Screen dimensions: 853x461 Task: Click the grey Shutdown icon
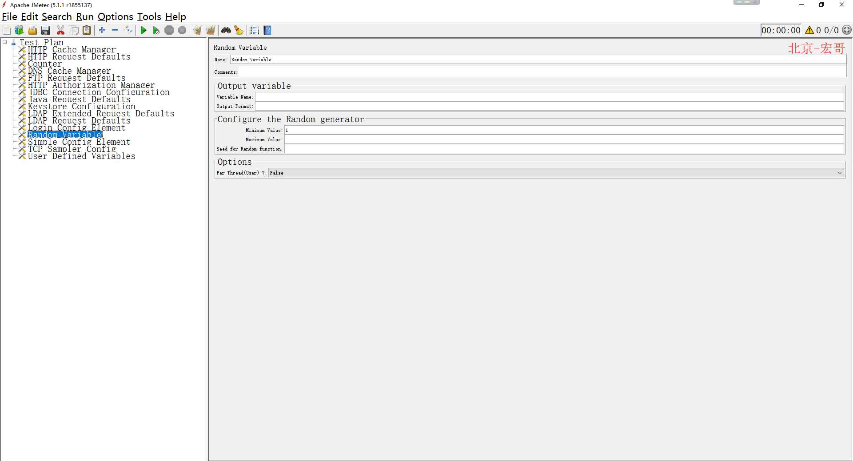pos(182,30)
